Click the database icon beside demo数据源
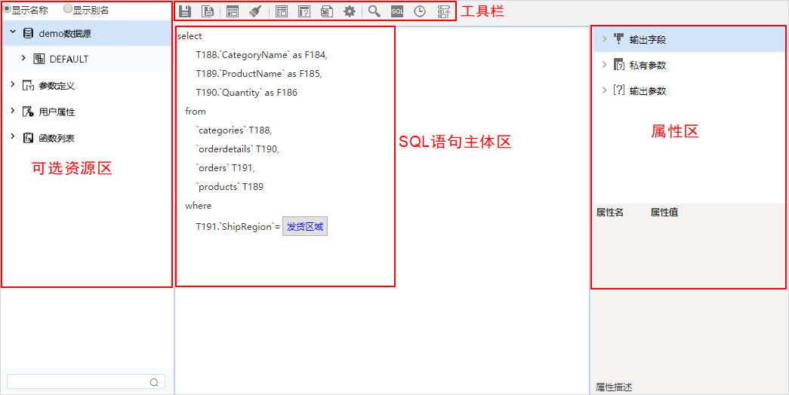 (29, 34)
